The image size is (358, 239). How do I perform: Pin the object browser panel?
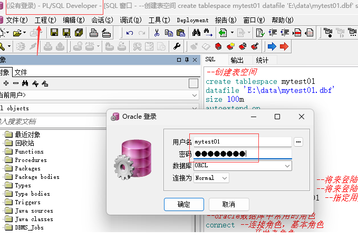tap(187, 60)
